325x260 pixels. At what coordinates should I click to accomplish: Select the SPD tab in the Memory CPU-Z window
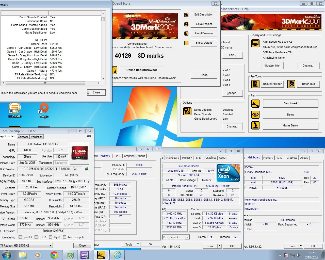pos(117,156)
